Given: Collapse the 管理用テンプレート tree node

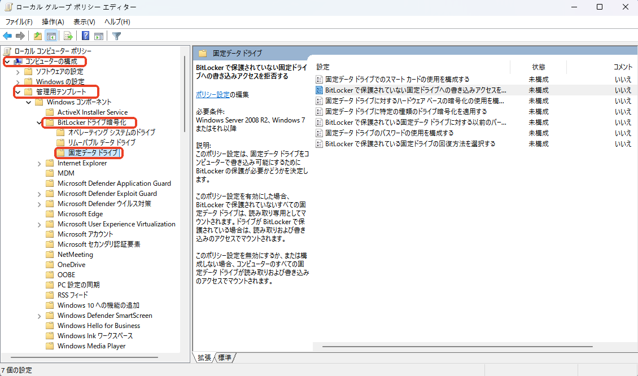Looking at the screenshot, I should click(18, 91).
